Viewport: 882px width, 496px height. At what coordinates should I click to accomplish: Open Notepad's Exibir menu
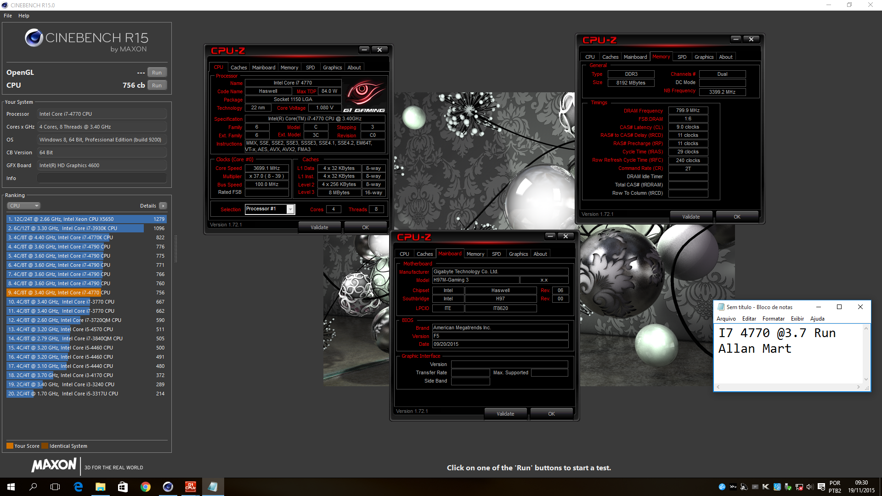click(x=797, y=319)
